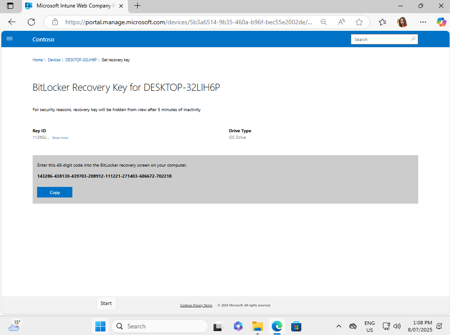Open File Explorer from the taskbar
The width and height of the screenshot is (450, 335).
[258, 326]
